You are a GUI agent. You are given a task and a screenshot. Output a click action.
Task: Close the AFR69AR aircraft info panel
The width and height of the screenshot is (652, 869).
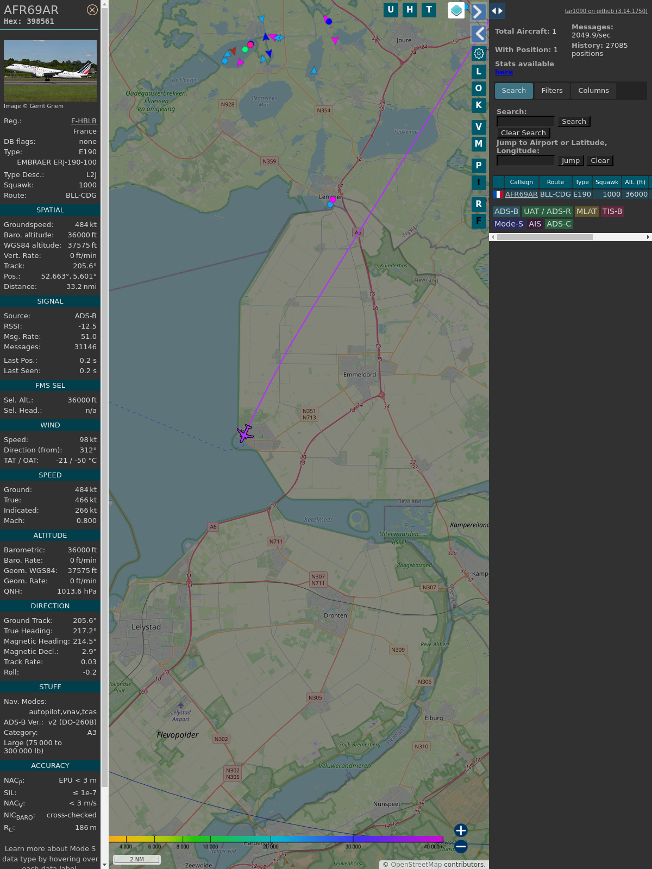(x=92, y=10)
